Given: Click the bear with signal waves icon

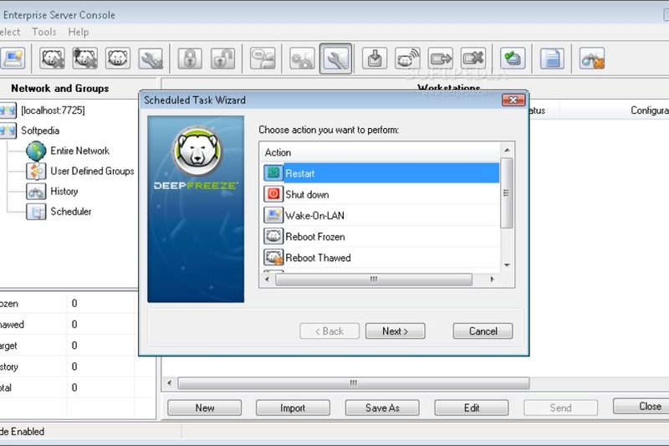Looking at the screenshot, I should coord(407,59).
